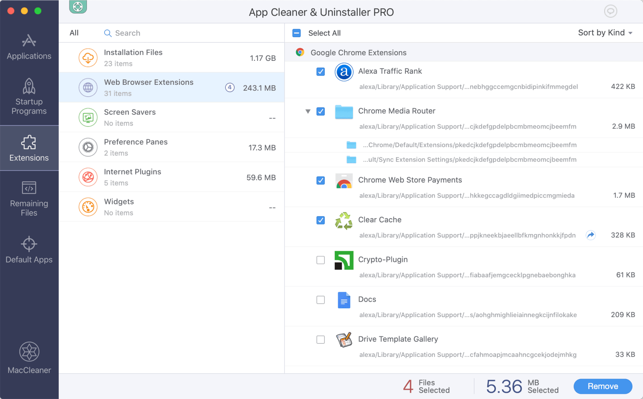Click the 4 Files Selected status text
Viewport: 643px width, 399px height.
pos(426,386)
